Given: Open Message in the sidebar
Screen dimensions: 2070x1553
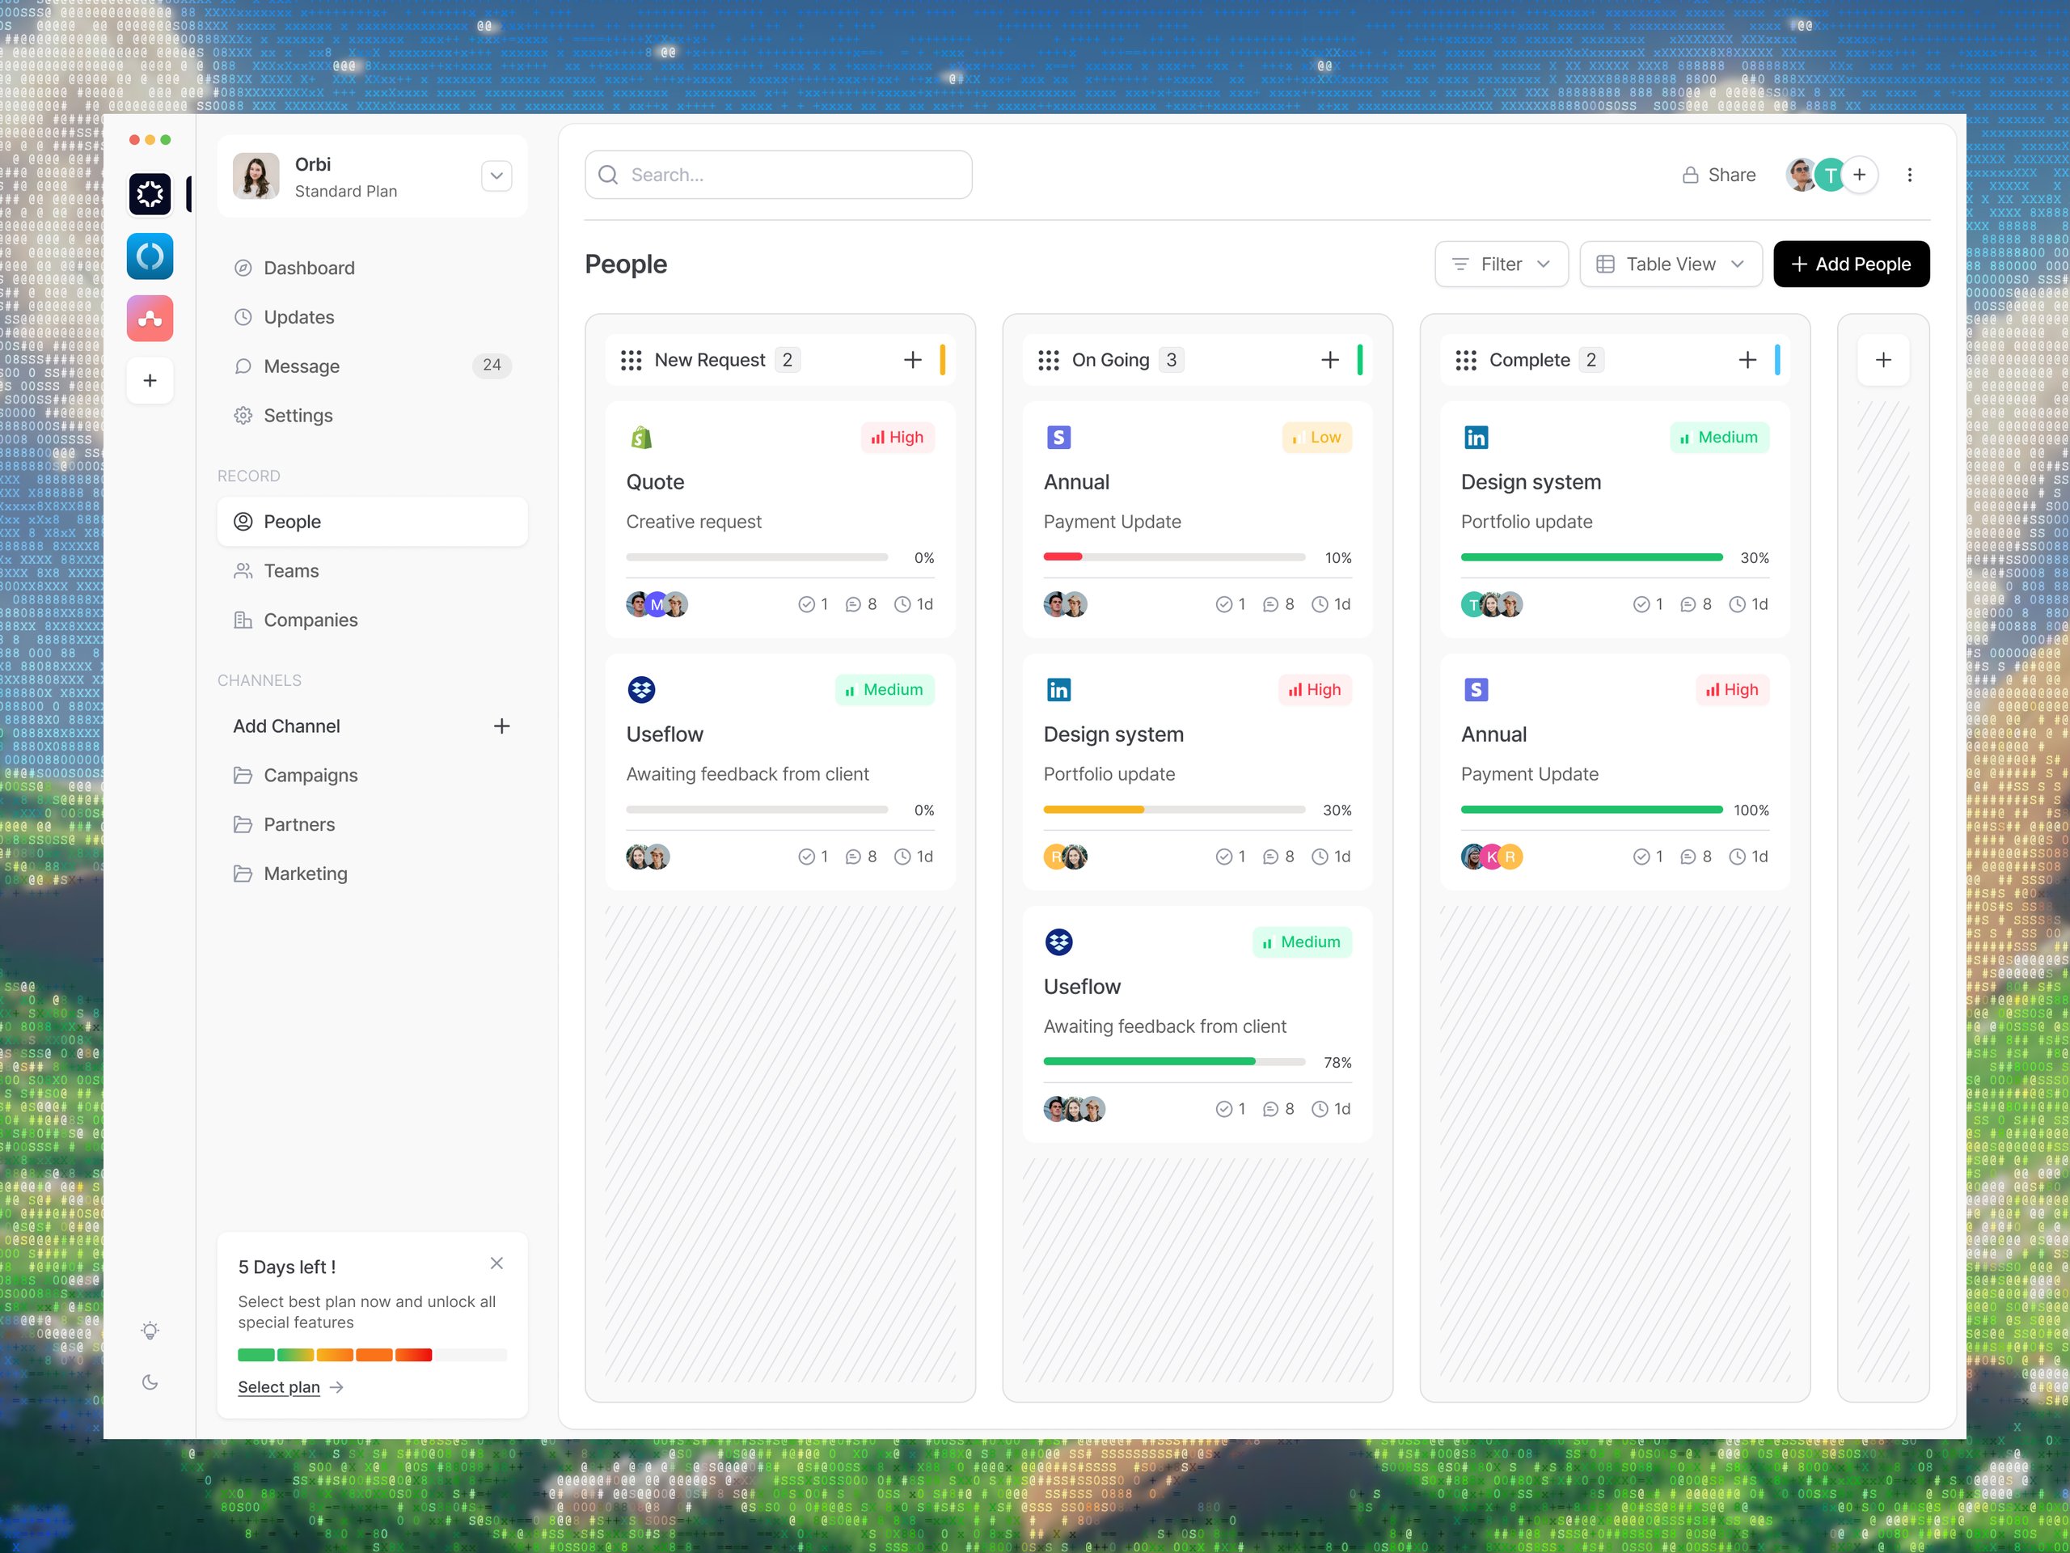Looking at the screenshot, I should pyautogui.click(x=373, y=366).
